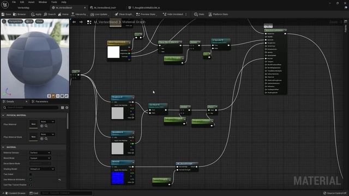Enable the Two Sided checkbox
The height and width of the screenshot is (196, 349).
(x=31, y=174)
